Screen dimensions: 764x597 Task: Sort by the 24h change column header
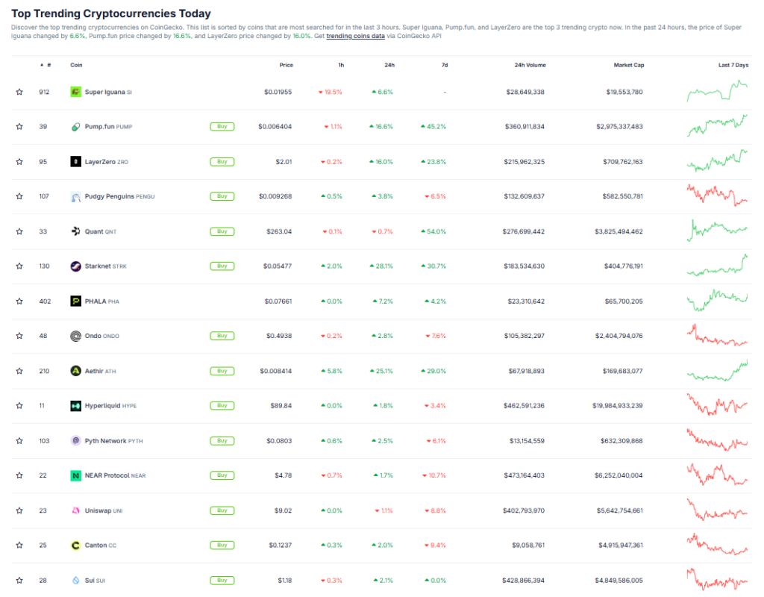pos(389,65)
